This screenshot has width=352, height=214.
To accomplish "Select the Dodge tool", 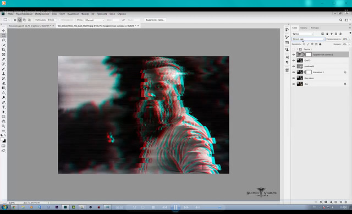I will tap(3, 98).
